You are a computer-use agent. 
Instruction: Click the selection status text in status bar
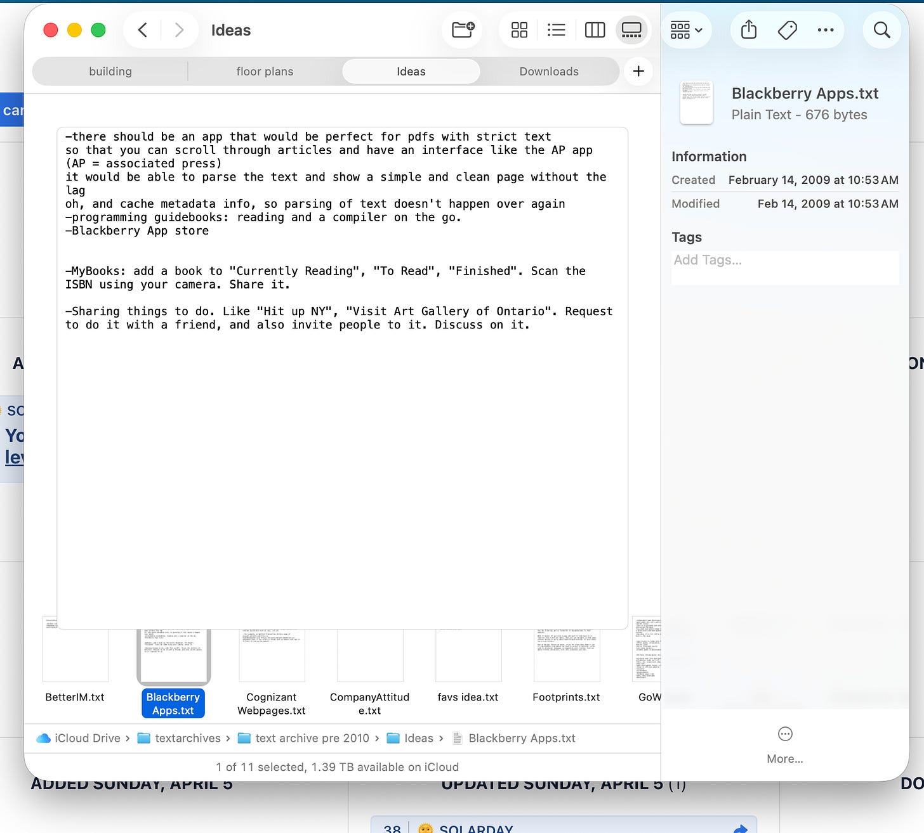(x=337, y=767)
